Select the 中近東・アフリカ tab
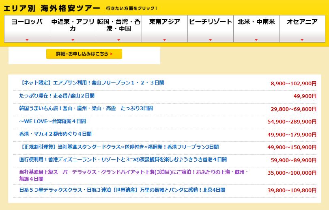This screenshot has width=329, height=210. (x=73, y=25)
